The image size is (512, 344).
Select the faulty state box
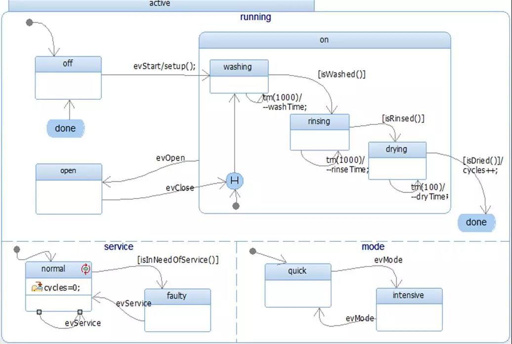pos(177,310)
